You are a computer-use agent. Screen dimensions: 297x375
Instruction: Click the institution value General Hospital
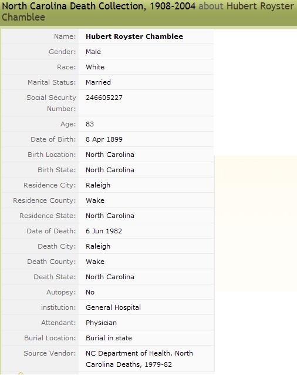(x=113, y=307)
